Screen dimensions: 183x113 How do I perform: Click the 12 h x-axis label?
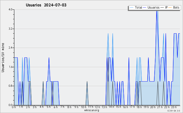point(97,107)
